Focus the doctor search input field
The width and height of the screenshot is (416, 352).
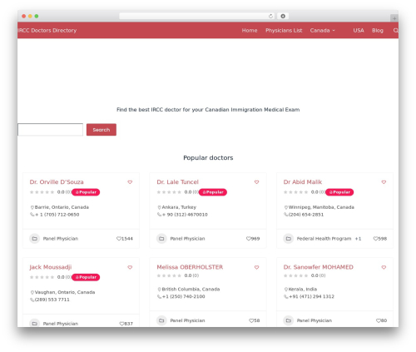(50, 130)
